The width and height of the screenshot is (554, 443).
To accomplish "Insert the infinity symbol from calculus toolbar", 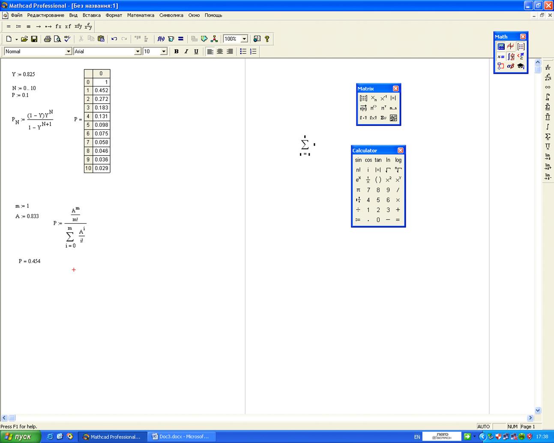I will (548, 87).
